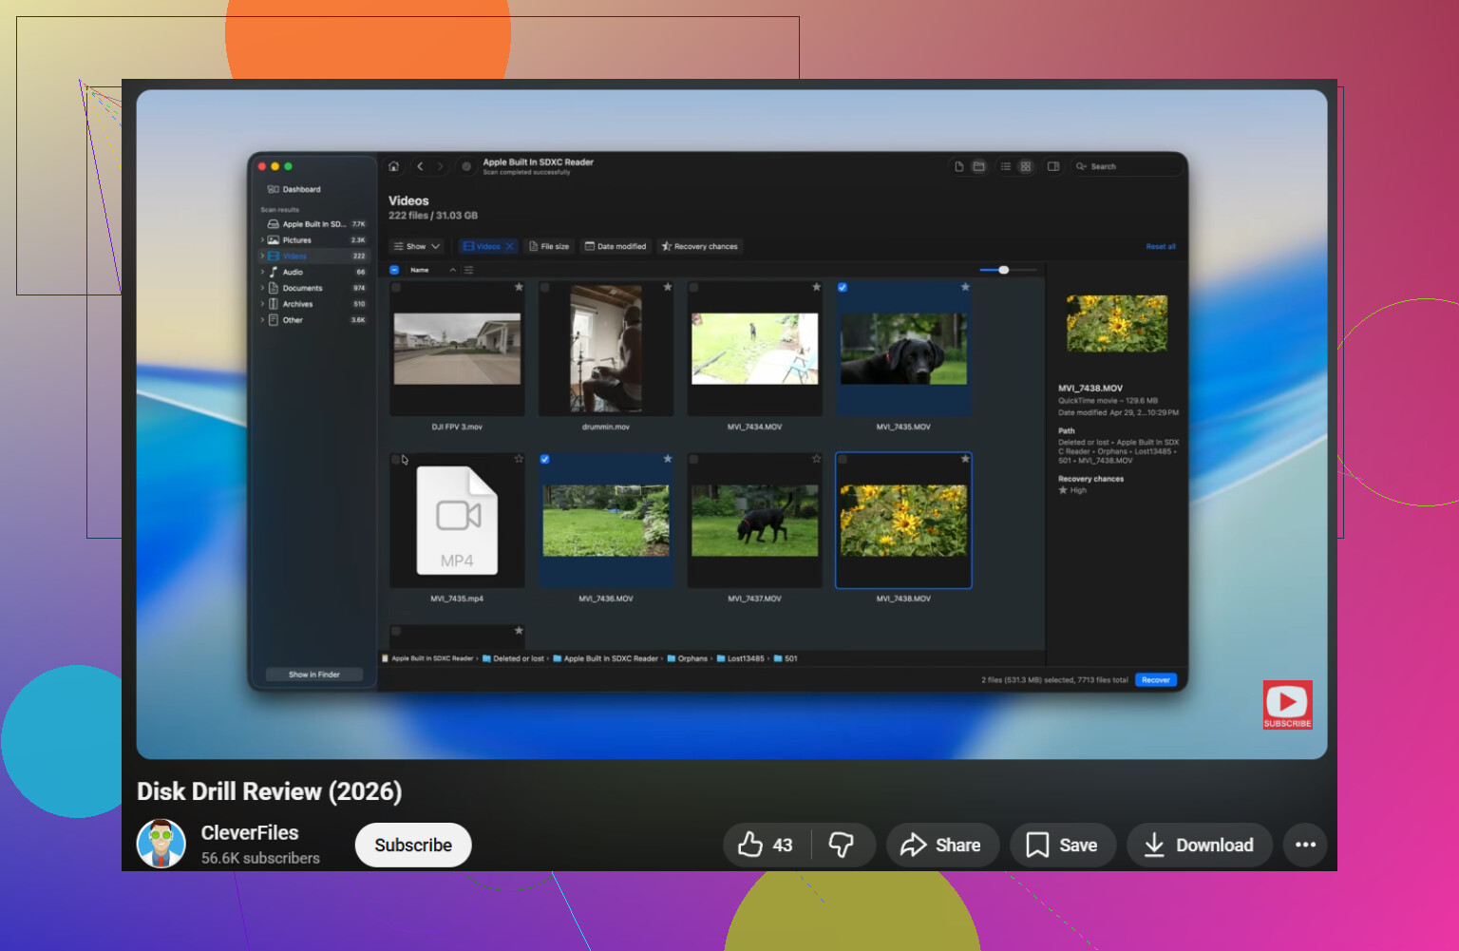The image size is (1459, 951).
Task: Select Audio in sidebar
Action: 315,272
